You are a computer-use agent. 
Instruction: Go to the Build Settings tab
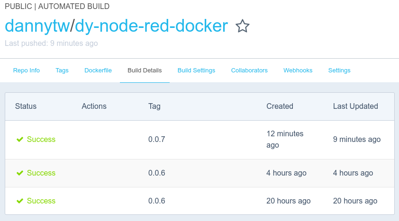point(196,71)
